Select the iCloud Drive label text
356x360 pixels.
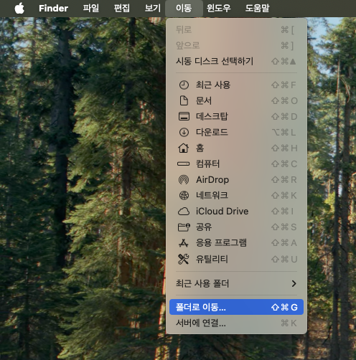click(x=222, y=212)
